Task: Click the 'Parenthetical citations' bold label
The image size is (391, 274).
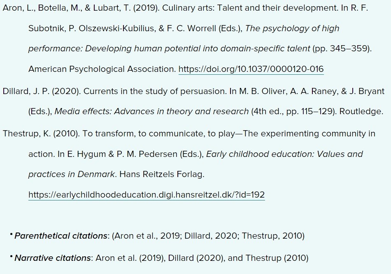Action: click(x=61, y=236)
